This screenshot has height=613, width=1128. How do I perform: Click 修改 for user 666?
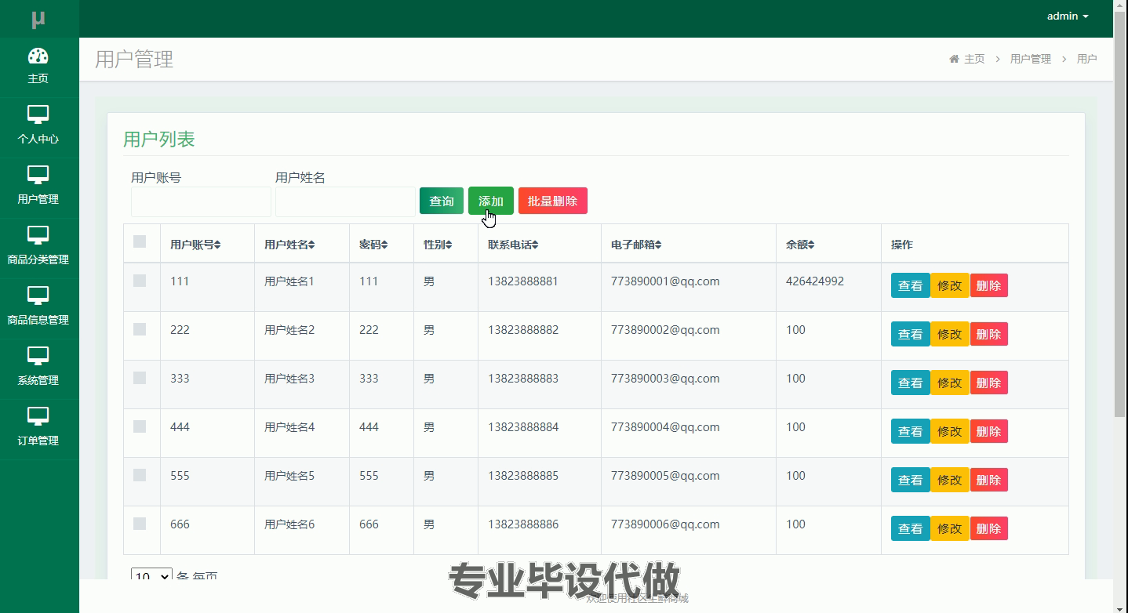click(x=950, y=528)
